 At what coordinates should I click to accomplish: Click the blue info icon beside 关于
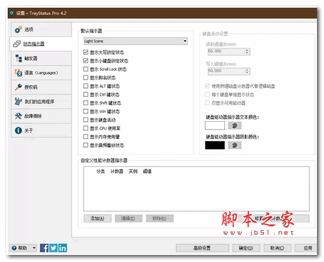tap(19, 130)
